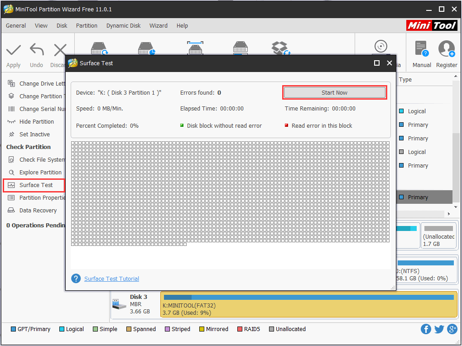The image size is (462, 346).
Task: Click the Undo arrow icon
Action: [x=37, y=49]
